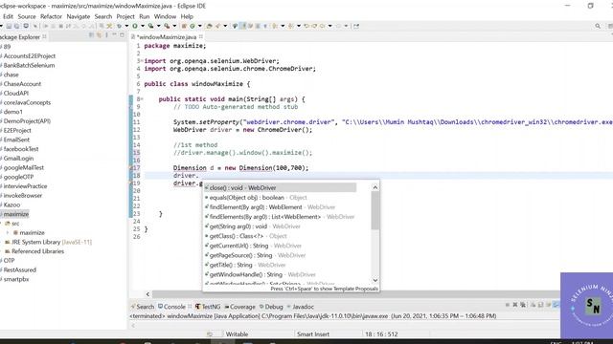
Task: Click the External Tools run icon
Action: tap(167, 26)
